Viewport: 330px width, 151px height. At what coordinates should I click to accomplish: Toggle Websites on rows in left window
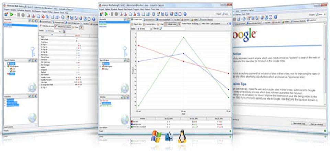pyautogui.click(x=47, y=26)
